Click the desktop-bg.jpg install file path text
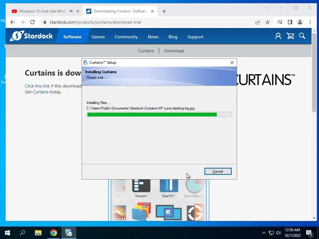Viewport: 319px width, 239px height. click(x=140, y=108)
